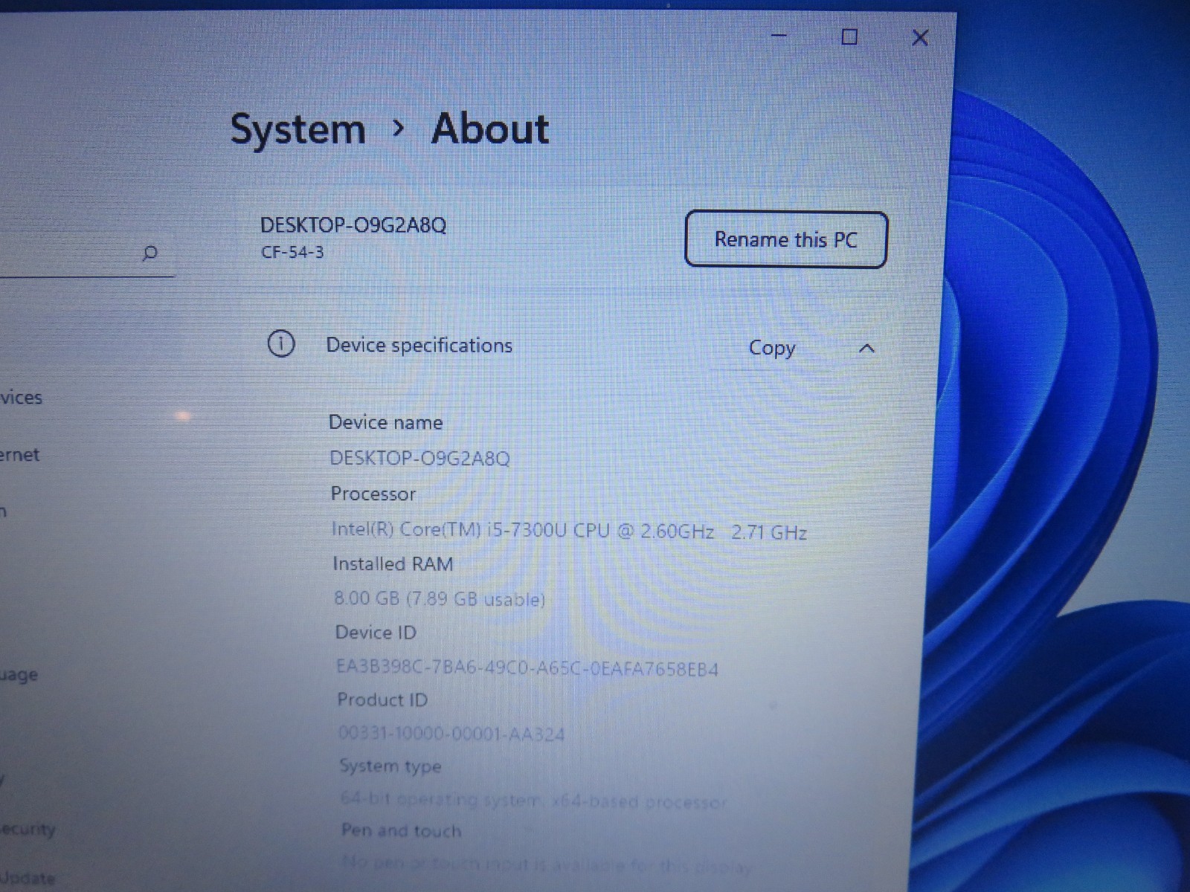
Task: Select the Product ID 00331-10000-00001-AA324
Action: point(451,734)
